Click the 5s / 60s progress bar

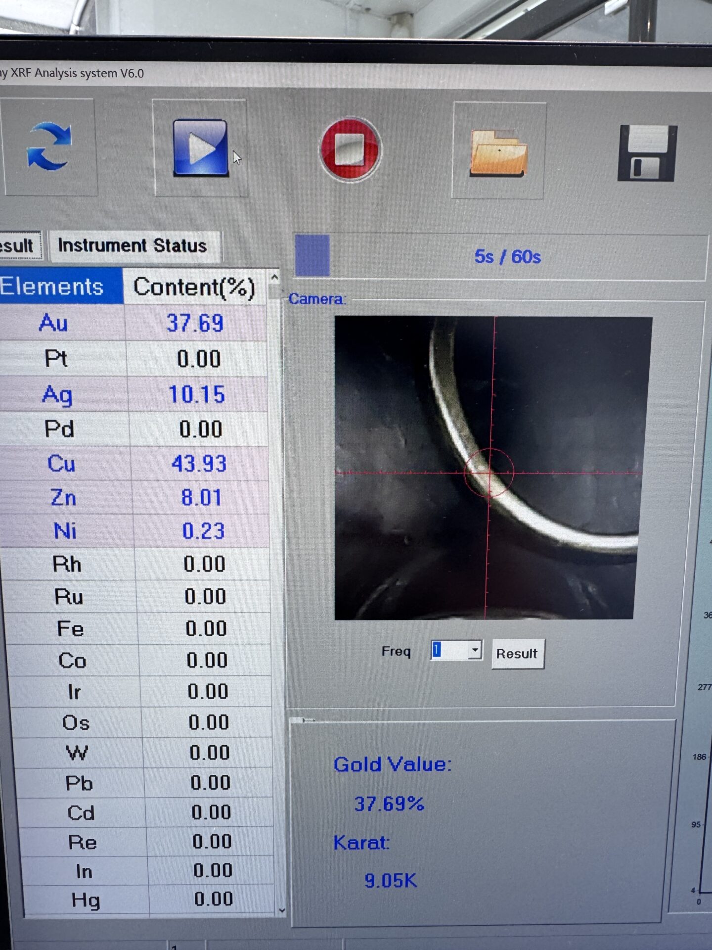coord(499,256)
